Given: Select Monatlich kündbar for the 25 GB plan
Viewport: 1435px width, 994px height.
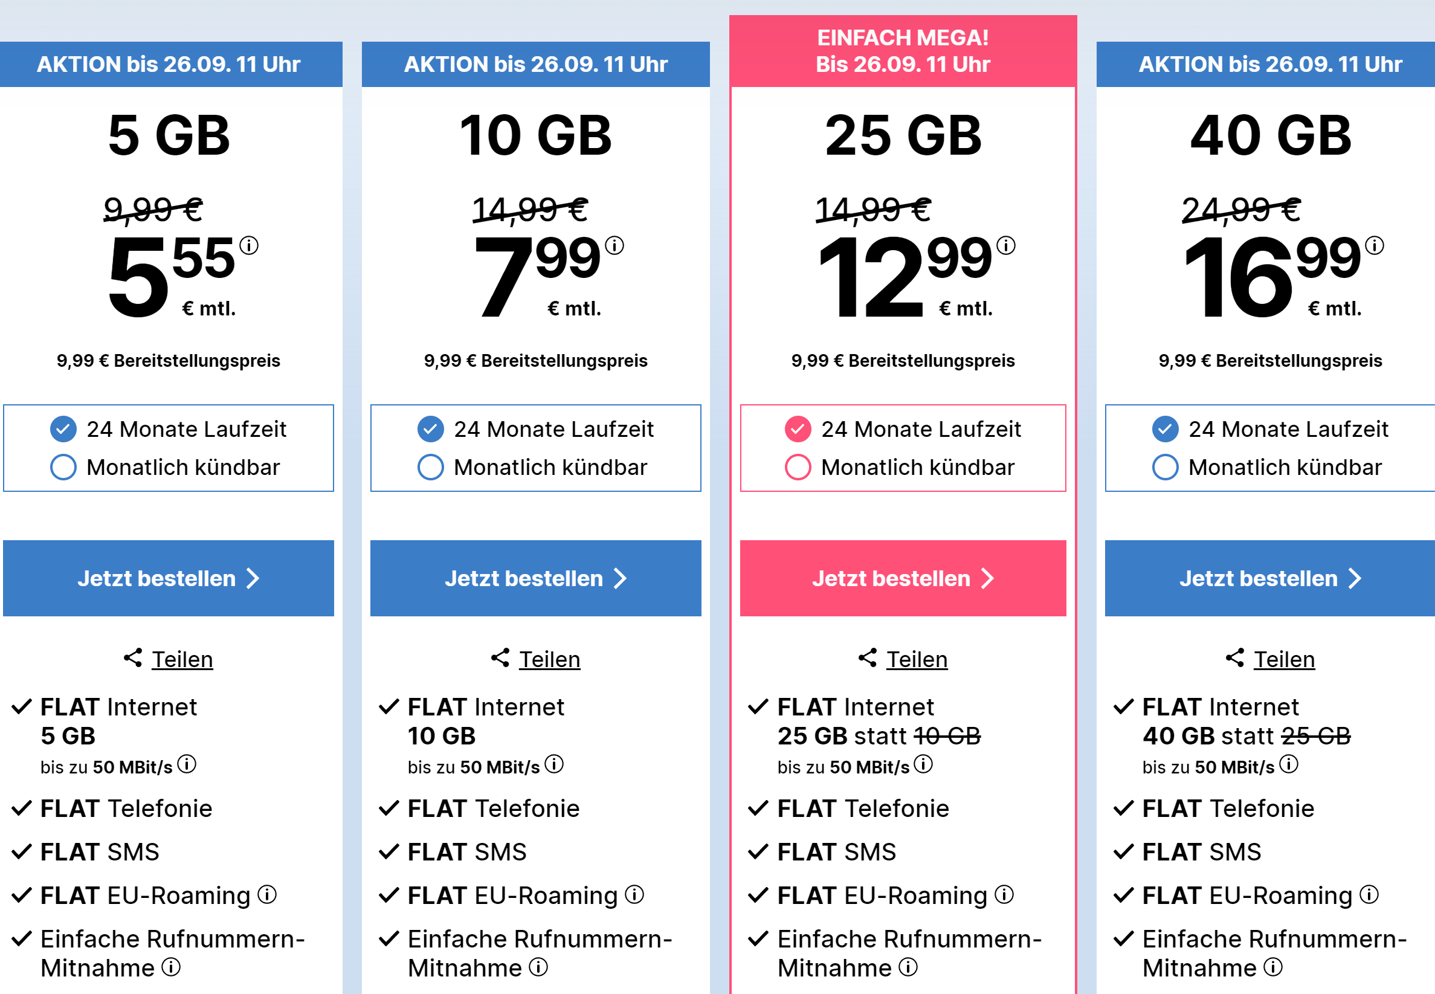Looking at the screenshot, I should pyautogui.click(x=798, y=467).
